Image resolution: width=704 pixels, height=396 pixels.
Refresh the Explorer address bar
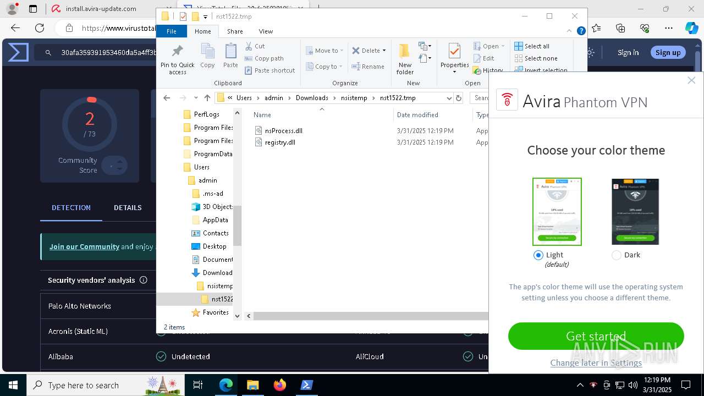pos(459,98)
